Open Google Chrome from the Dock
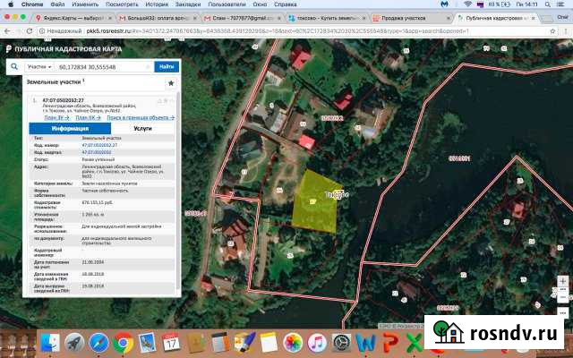This screenshot has height=358, width=573. (x=123, y=342)
